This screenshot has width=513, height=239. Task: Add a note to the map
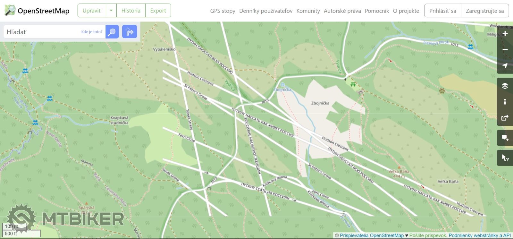(505, 138)
